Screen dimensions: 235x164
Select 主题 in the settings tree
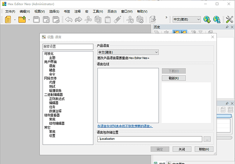52,58
